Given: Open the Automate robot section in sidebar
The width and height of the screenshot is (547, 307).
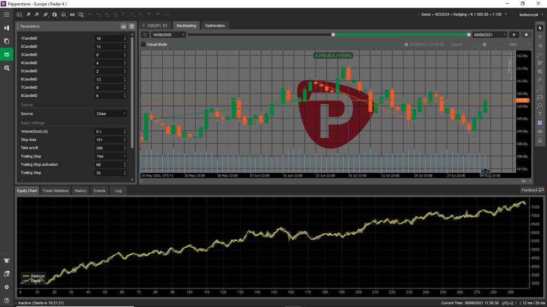Looking at the screenshot, I should pyautogui.click(x=7, y=55).
